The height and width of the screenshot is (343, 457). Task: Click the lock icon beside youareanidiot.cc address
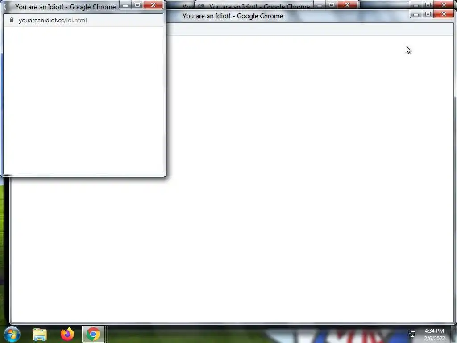click(12, 20)
